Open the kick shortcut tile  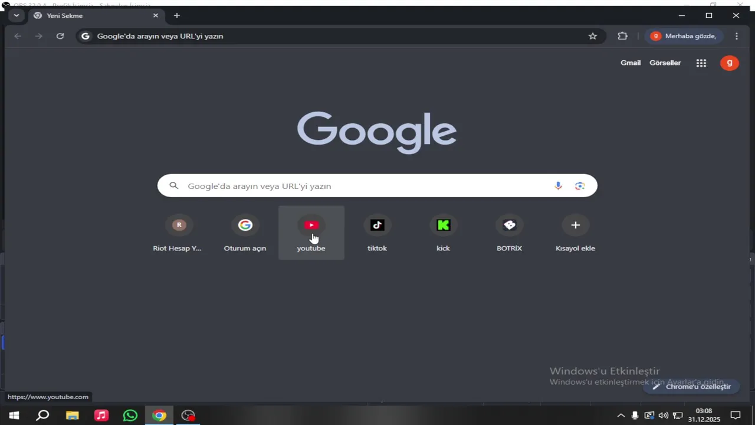point(443,233)
